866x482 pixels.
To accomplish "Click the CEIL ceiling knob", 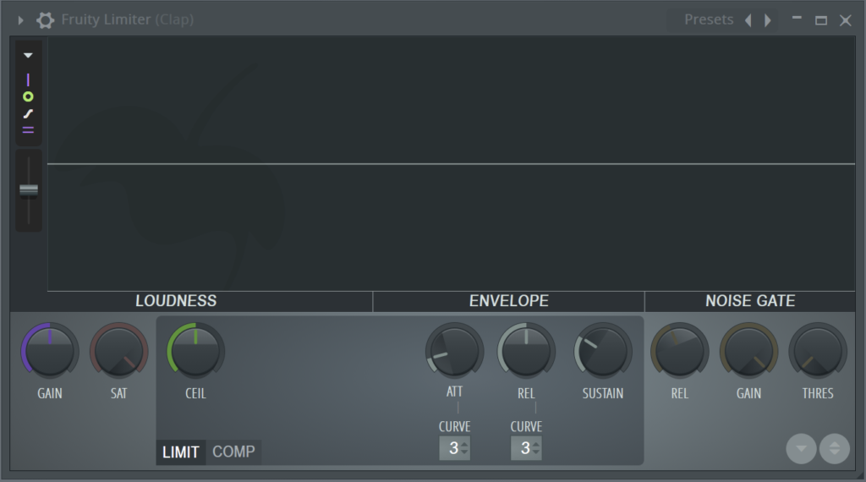I will coord(195,351).
